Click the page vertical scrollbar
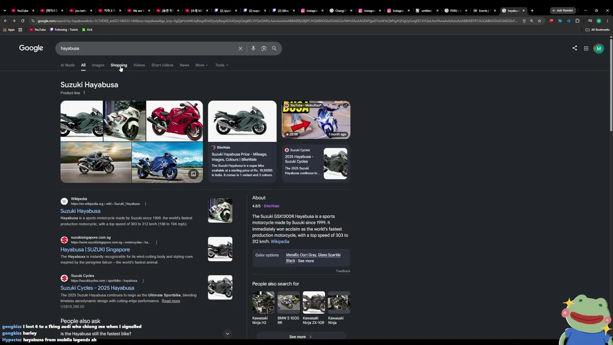 click(611, 86)
